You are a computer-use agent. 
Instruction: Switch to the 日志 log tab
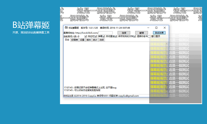click(67, 40)
